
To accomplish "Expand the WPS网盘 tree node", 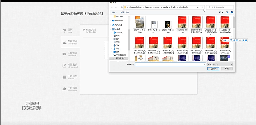I will coord(111,25).
